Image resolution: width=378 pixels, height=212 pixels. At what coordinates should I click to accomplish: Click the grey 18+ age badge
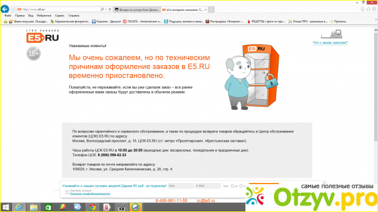(x=34, y=53)
